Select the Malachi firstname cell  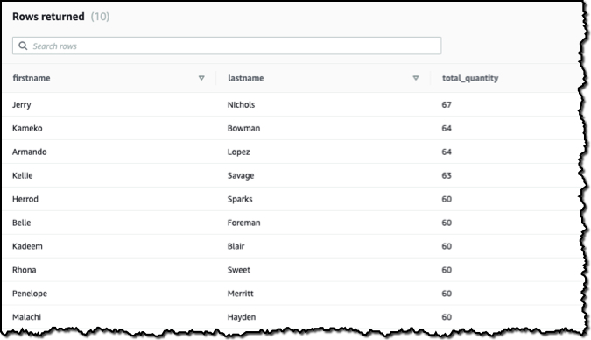pos(26,317)
